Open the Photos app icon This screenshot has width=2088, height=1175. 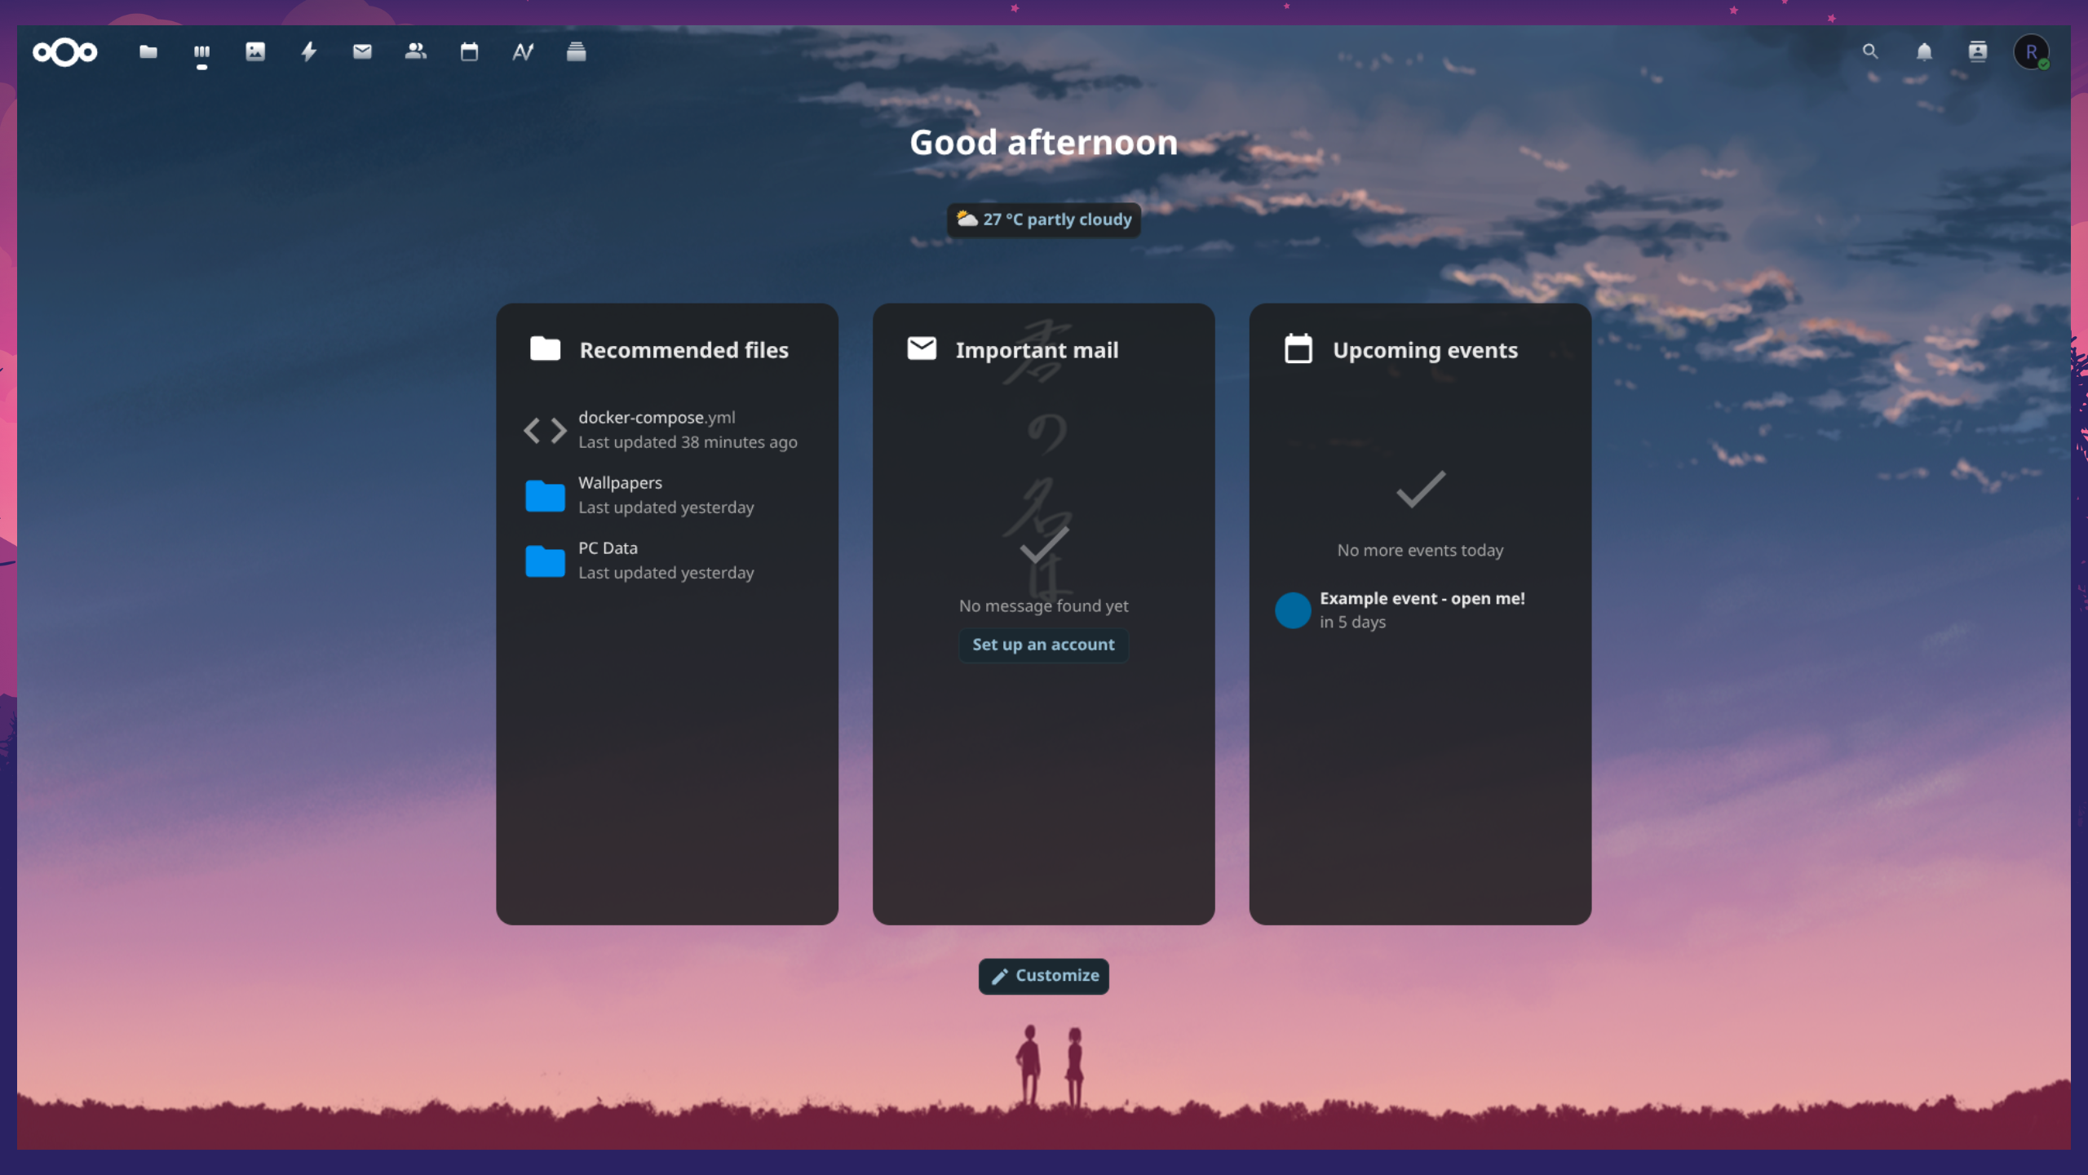pos(255,52)
